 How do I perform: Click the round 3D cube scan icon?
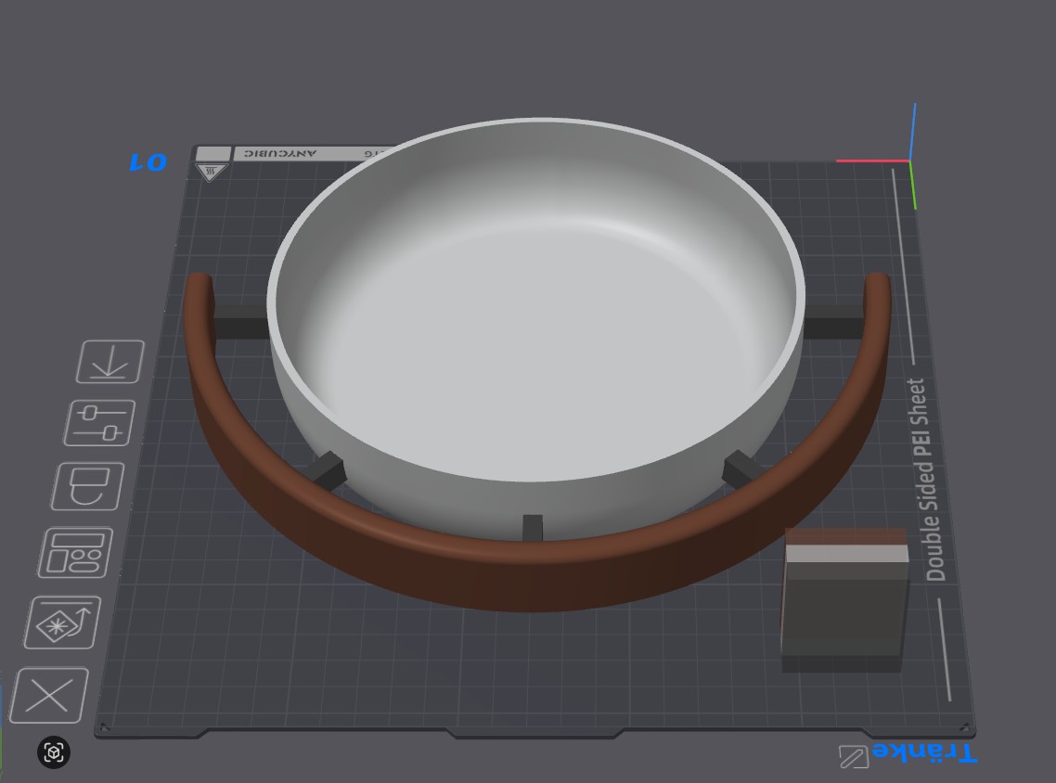[54, 752]
